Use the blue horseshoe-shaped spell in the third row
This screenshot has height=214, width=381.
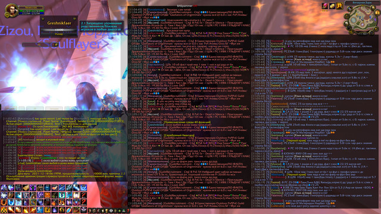pyautogui.click(x=11, y=202)
